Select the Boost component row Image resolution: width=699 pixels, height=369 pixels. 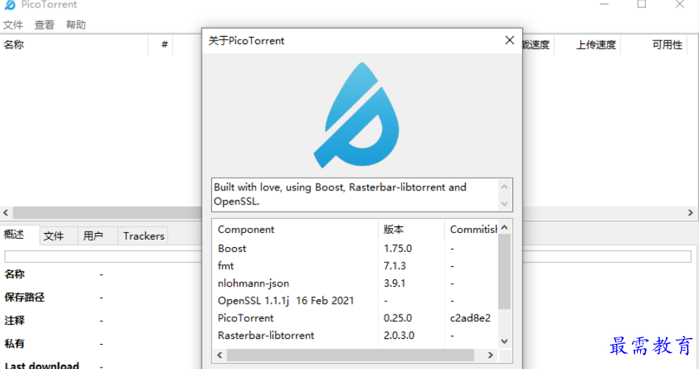click(x=355, y=248)
